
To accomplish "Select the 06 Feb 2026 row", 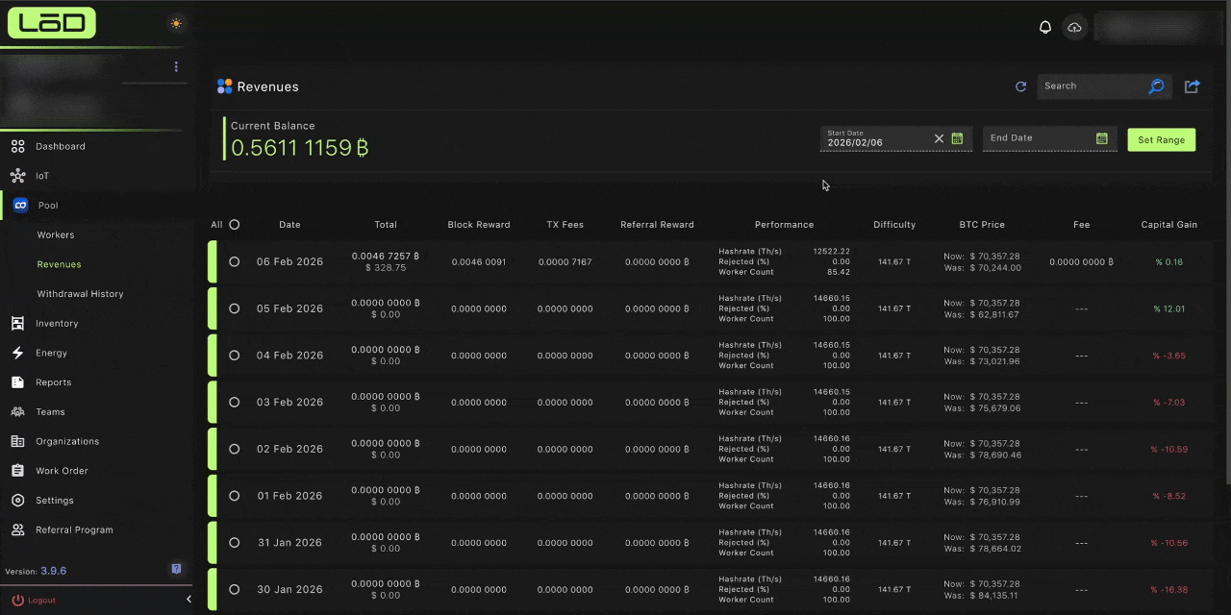I will pos(234,261).
